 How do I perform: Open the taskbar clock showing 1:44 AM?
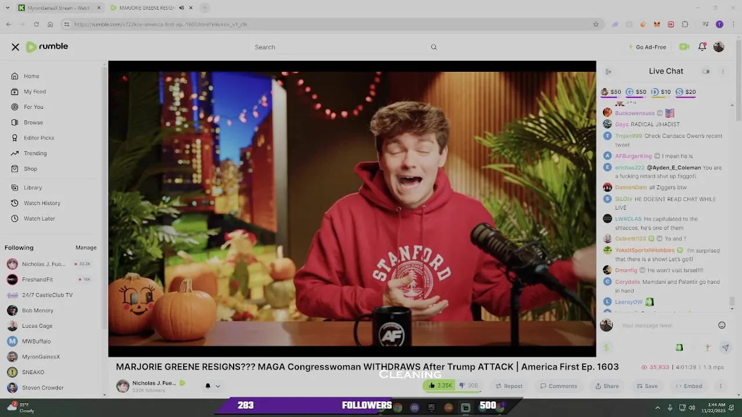coord(713,408)
